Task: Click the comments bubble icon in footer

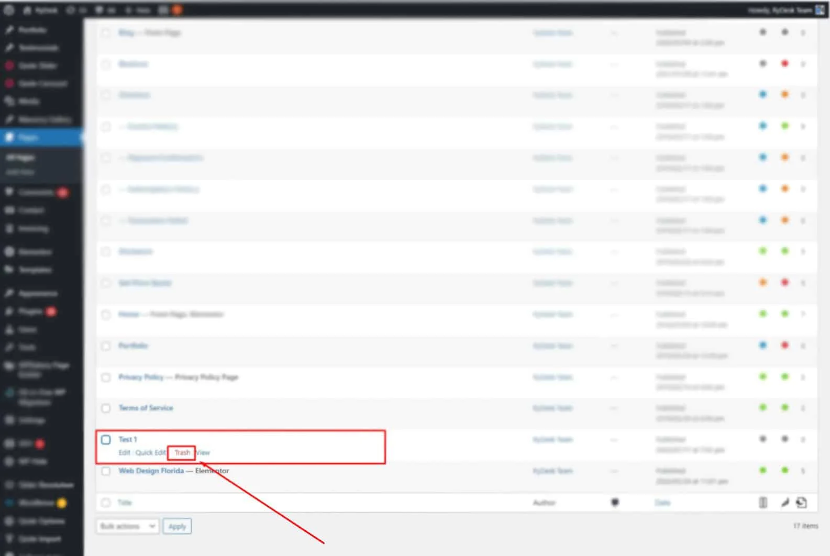Action: (615, 503)
